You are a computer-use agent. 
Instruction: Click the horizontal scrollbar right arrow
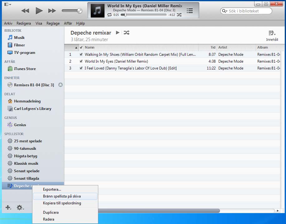click(x=278, y=211)
